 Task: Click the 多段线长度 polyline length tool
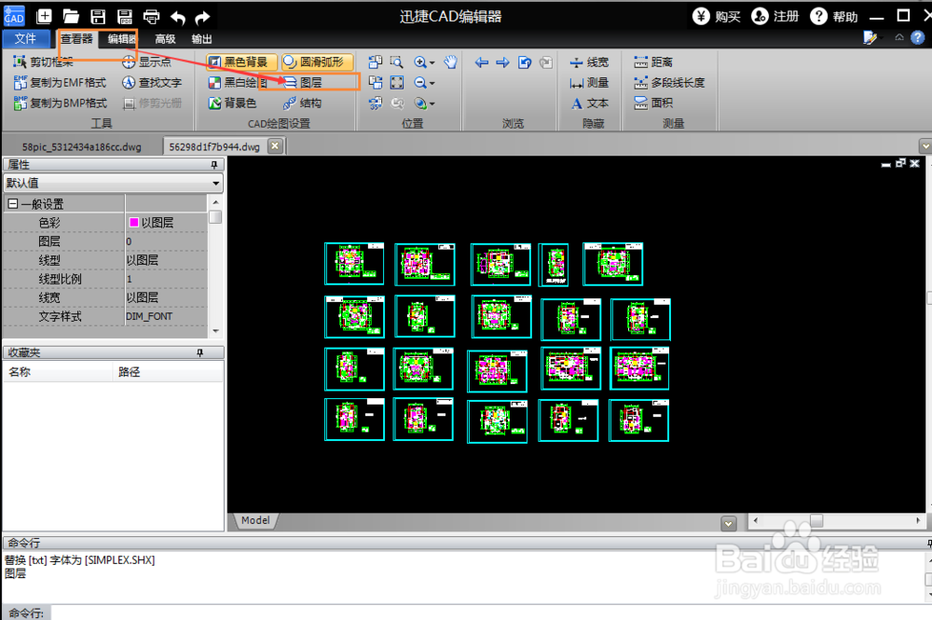[669, 83]
